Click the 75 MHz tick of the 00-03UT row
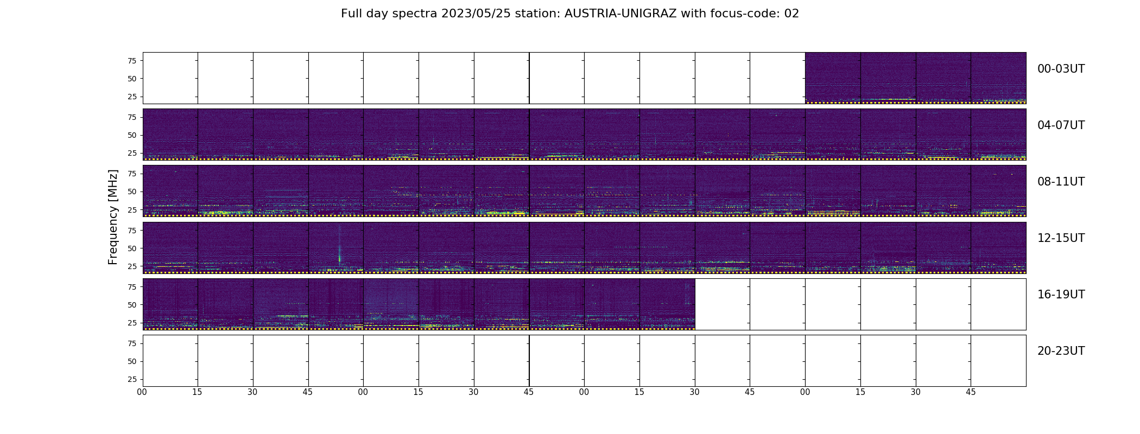1140x434 pixels. point(132,61)
